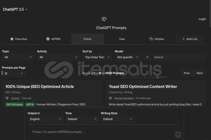This screenshot has height=140, width=211.
Task: Open the Model dropdown set to Not specific
Action: tap(128, 57)
